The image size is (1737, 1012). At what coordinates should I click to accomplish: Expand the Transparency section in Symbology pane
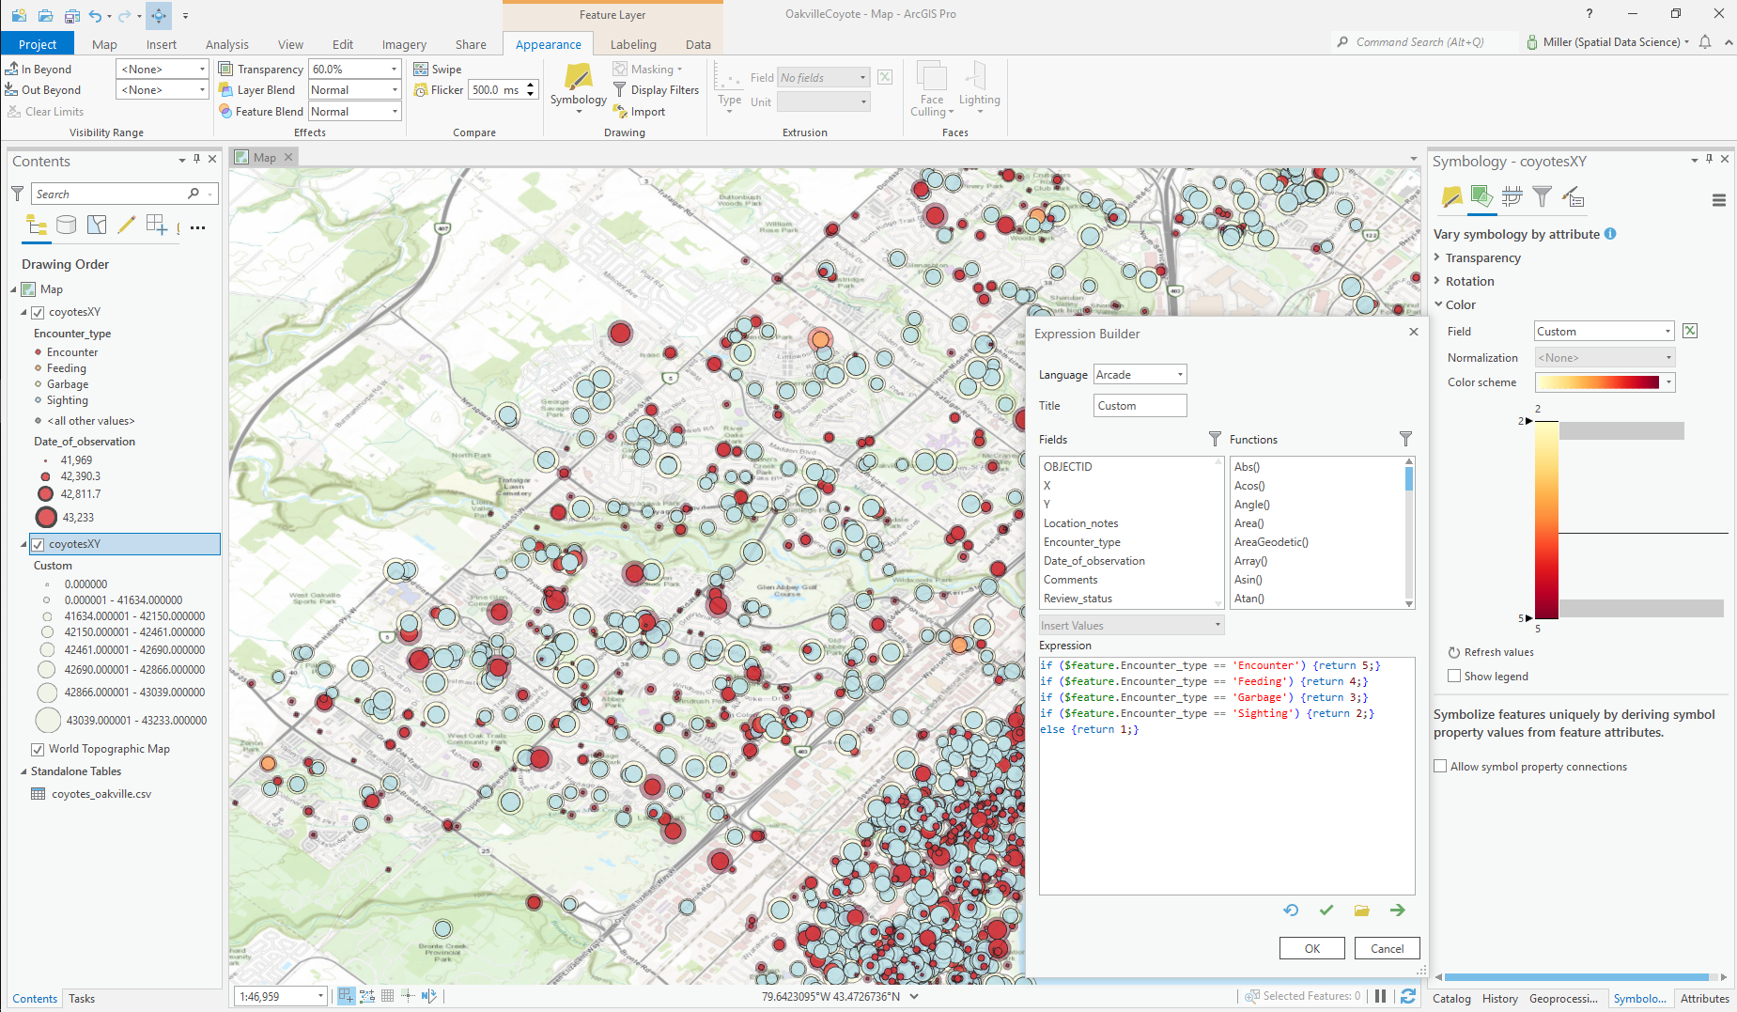pyautogui.click(x=1482, y=257)
